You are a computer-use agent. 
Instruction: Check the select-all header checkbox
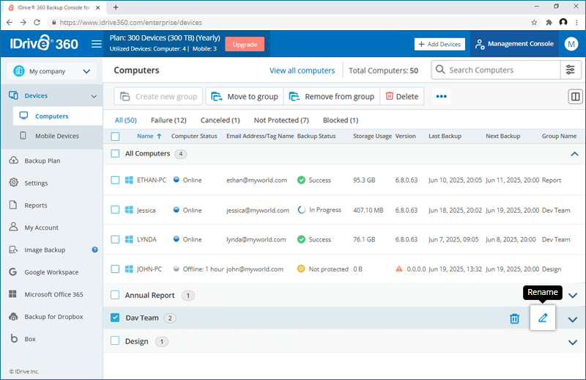point(115,136)
